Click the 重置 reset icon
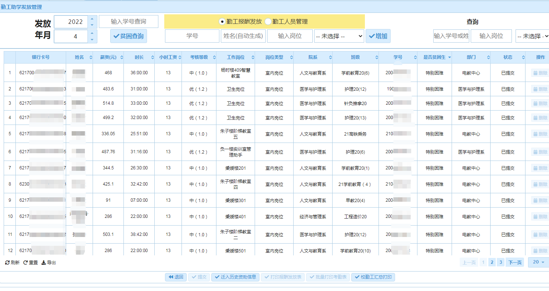This screenshot has height=291, width=549. click(26, 263)
